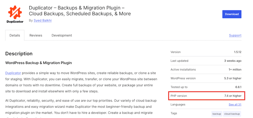Click the WordPress version value 5.3 or higher
This screenshot has height=118, width=253.
[233, 78]
